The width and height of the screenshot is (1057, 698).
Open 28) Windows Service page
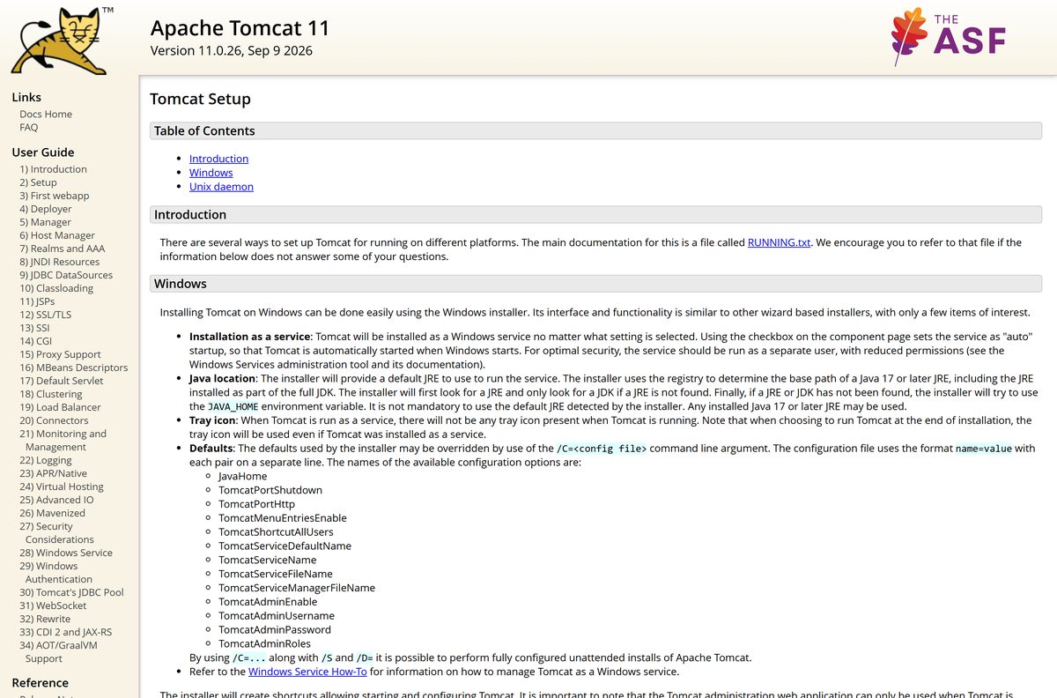point(66,553)
